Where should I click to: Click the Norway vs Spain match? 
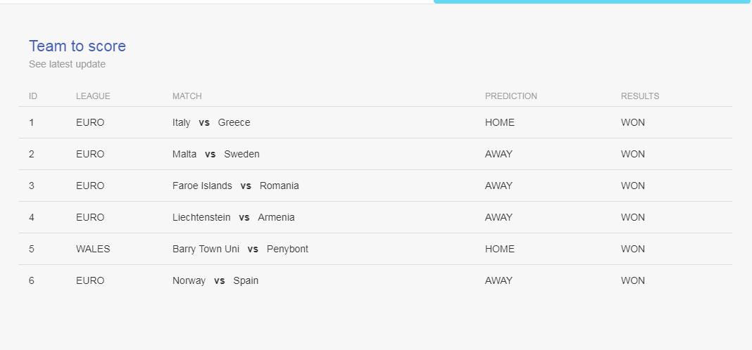(215, 280)
